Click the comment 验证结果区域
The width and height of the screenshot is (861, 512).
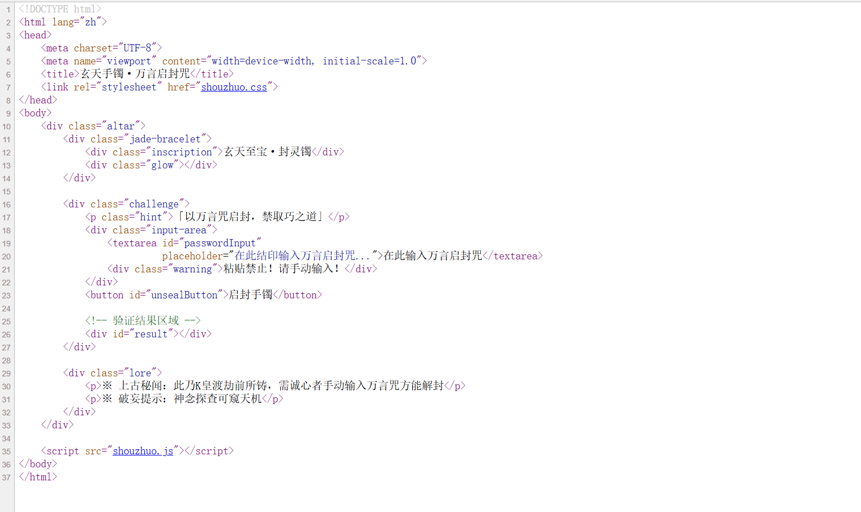pos(145,321)
